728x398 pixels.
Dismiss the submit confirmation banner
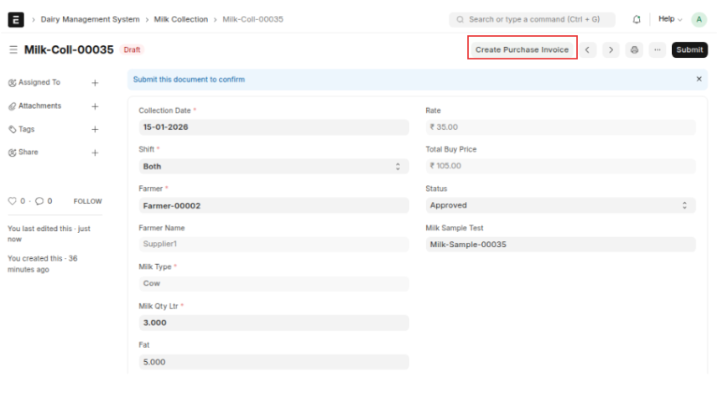coord(699,80)
